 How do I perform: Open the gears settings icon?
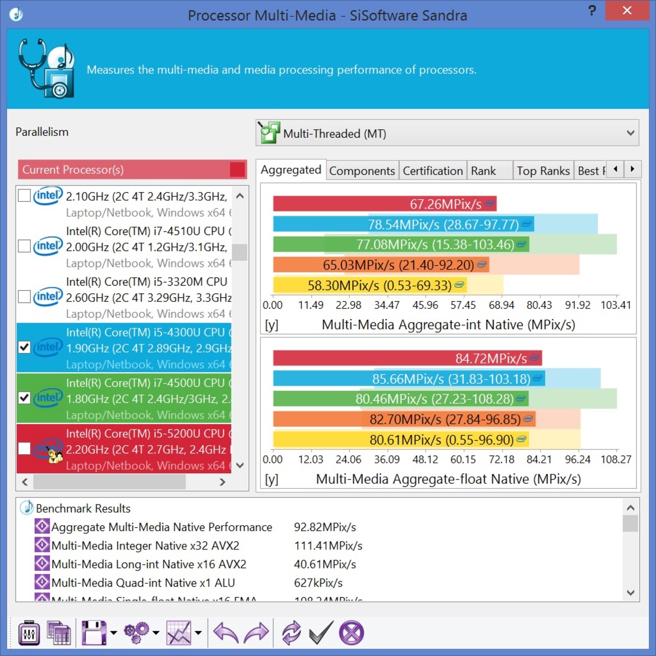coord(136,632)
